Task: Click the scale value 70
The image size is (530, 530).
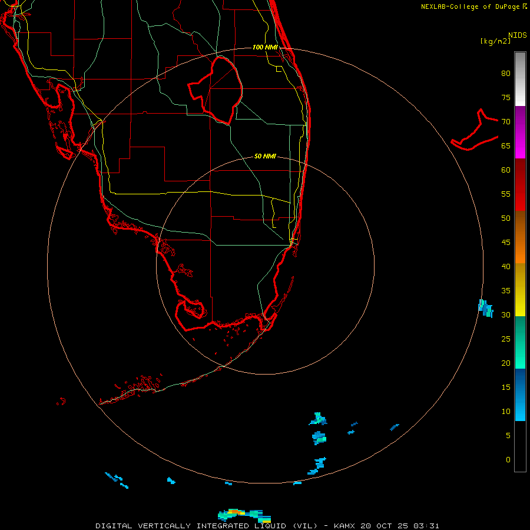Action: tap(506, 122)
